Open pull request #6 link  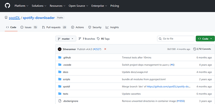click(x=173, y=65)
